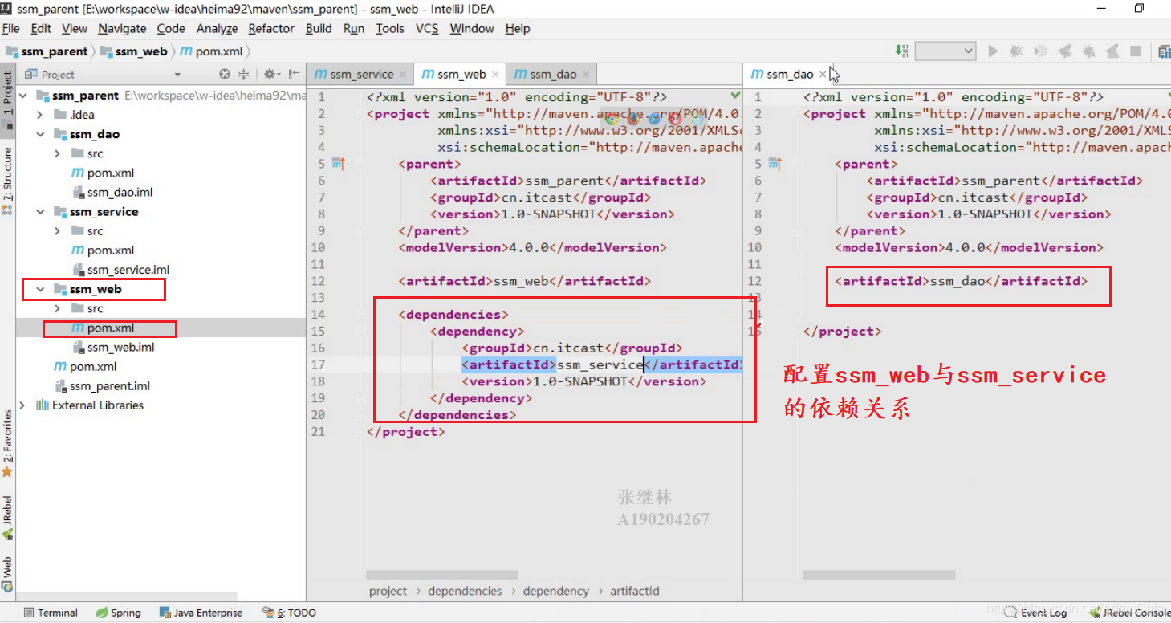
Task: Toggle the Favorites tool window stripe button
Action: 7,446
